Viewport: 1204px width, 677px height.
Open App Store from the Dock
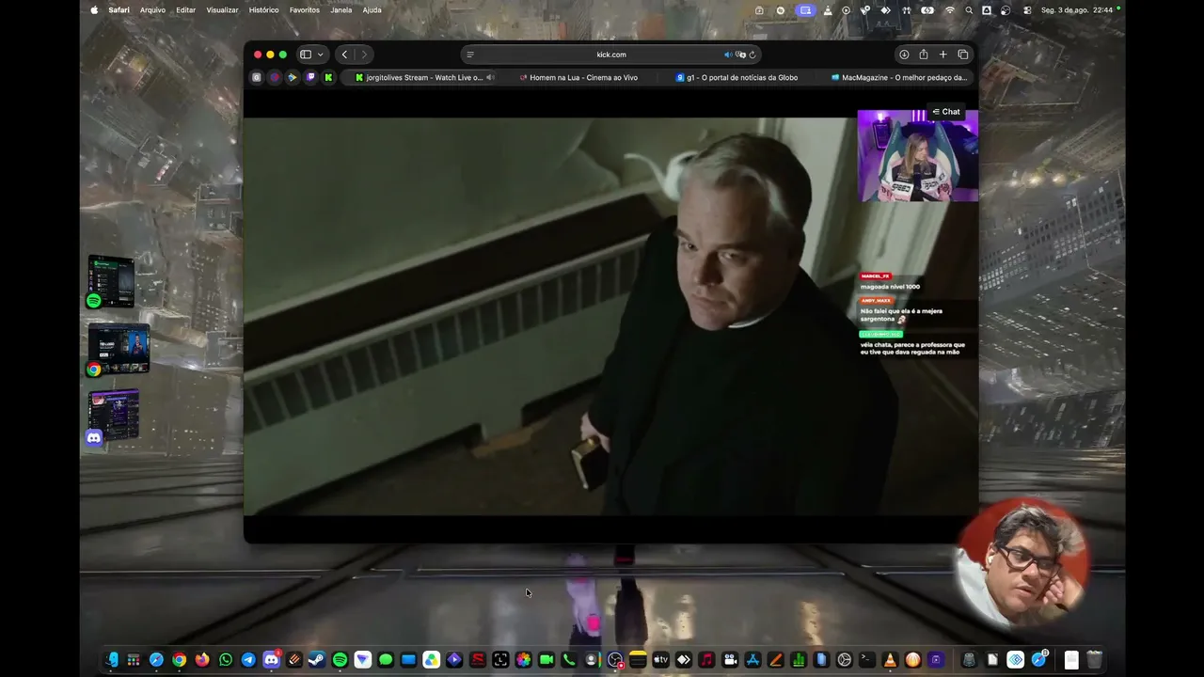point(752,660)
